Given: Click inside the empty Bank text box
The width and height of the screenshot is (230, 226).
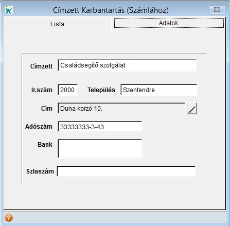Looking at the screenshot, I should coord(100,149).
